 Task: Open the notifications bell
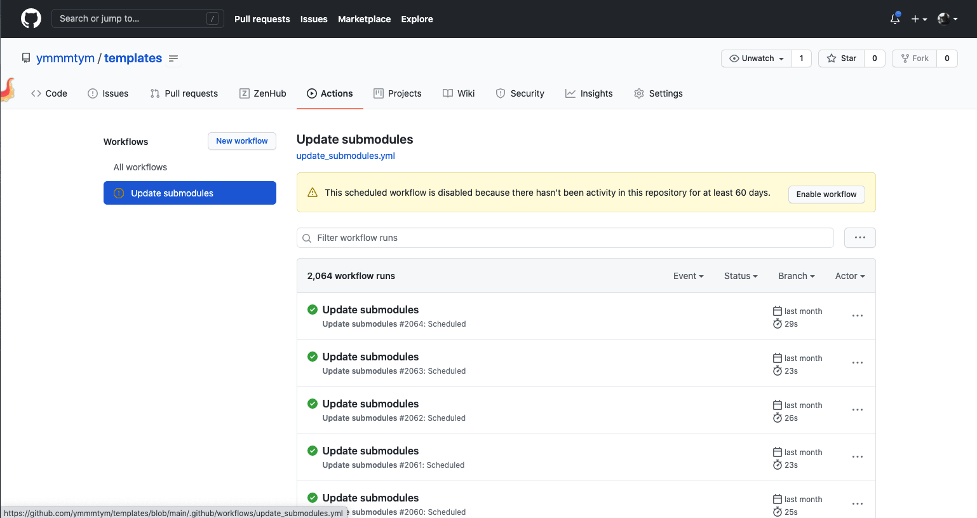coord(894,19)
